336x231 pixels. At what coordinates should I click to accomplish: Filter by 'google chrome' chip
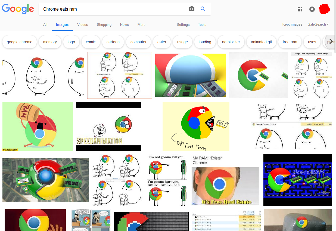[20, 42]
